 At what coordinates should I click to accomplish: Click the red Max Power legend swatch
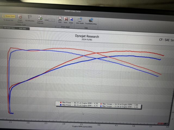click(x=61, y=103)
